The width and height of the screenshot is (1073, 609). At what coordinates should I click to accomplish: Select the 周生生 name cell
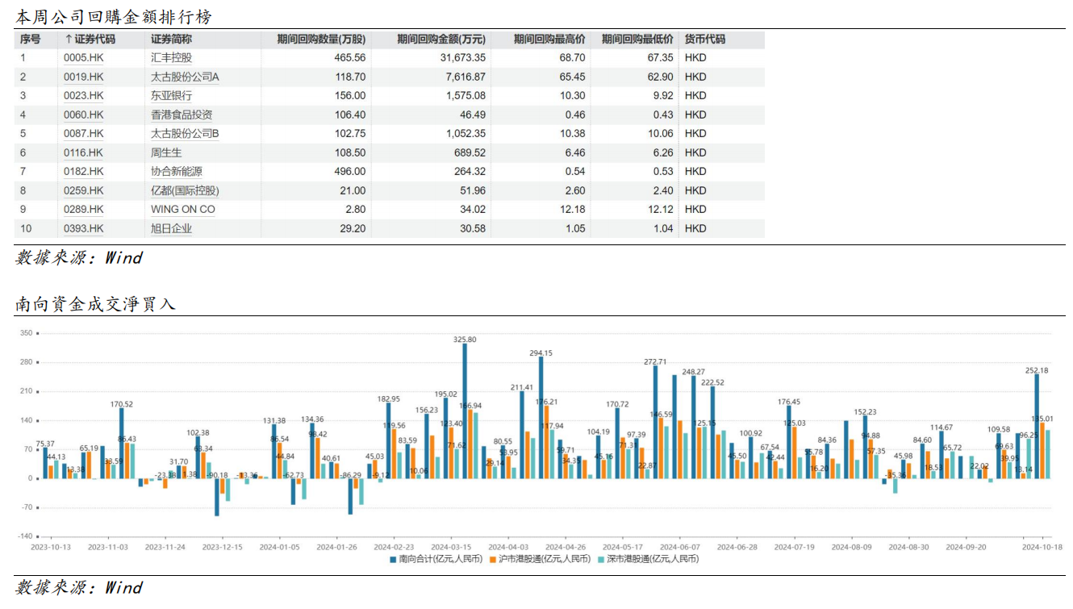[166, 152]
